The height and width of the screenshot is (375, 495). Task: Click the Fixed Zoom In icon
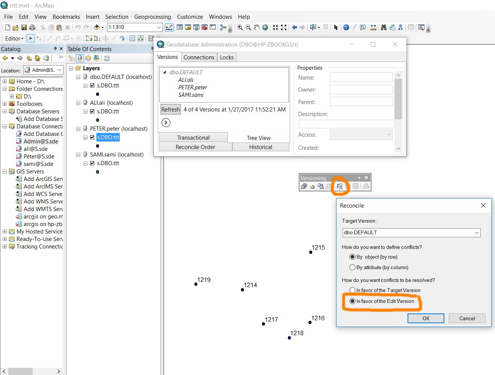(275, 27)
